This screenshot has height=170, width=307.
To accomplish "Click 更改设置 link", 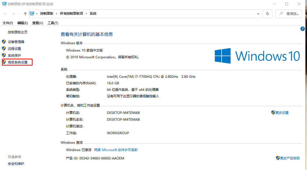I will [x=282, y=113].
